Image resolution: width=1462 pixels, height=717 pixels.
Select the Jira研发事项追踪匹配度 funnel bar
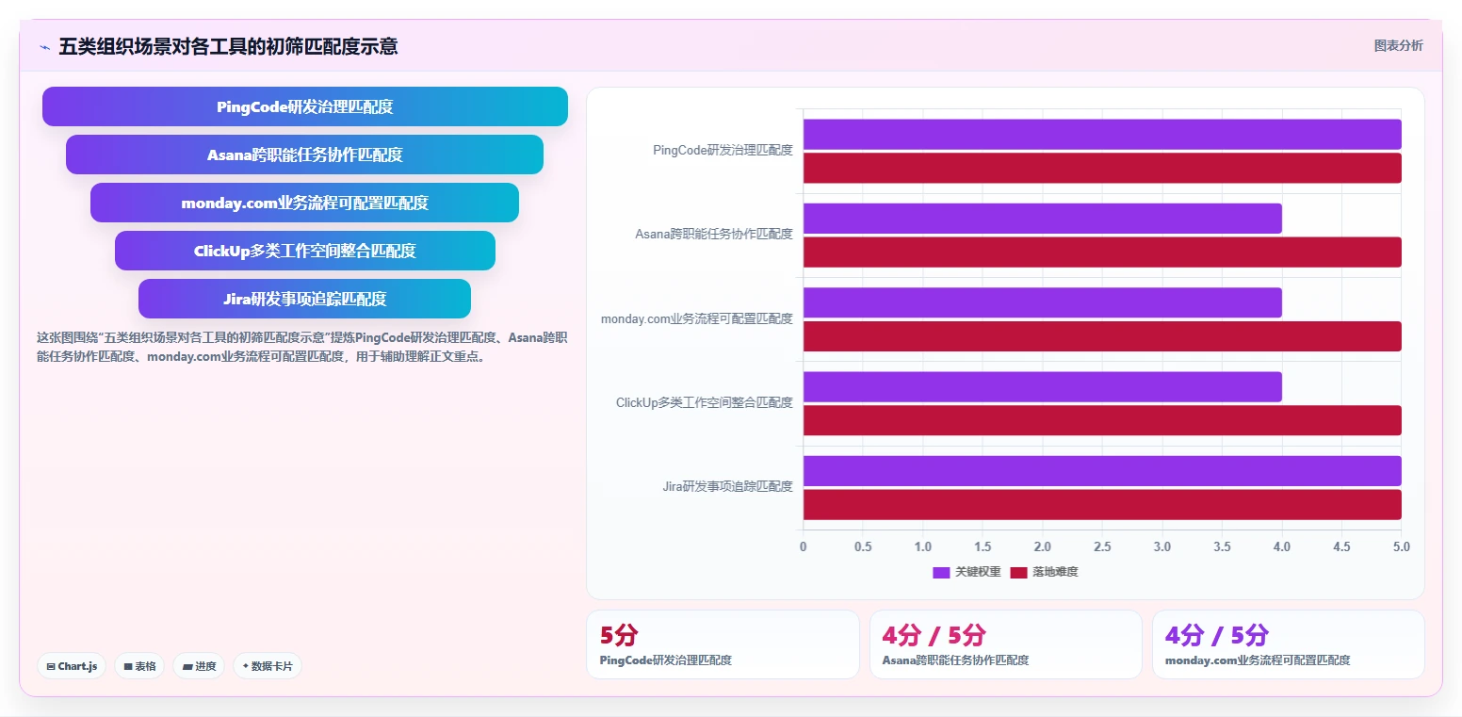(x=305, y=299)
